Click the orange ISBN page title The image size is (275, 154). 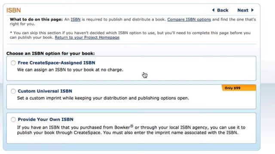[x=13, y=10]
